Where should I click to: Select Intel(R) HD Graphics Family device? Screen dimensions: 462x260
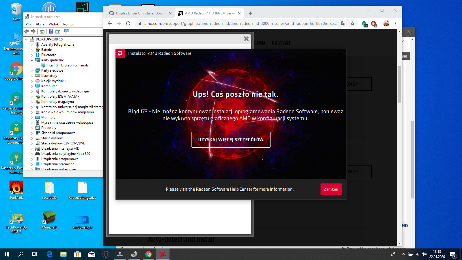click(68, 65)
